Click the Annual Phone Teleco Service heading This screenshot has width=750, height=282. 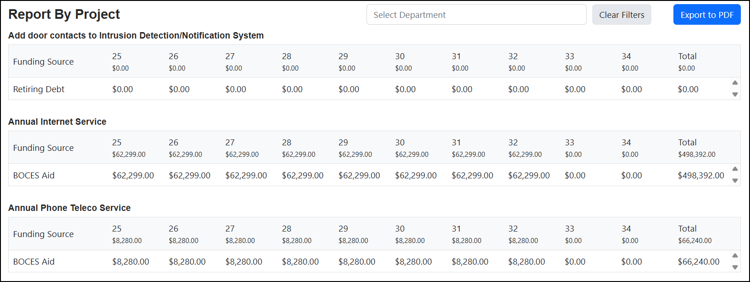point(69,208)
